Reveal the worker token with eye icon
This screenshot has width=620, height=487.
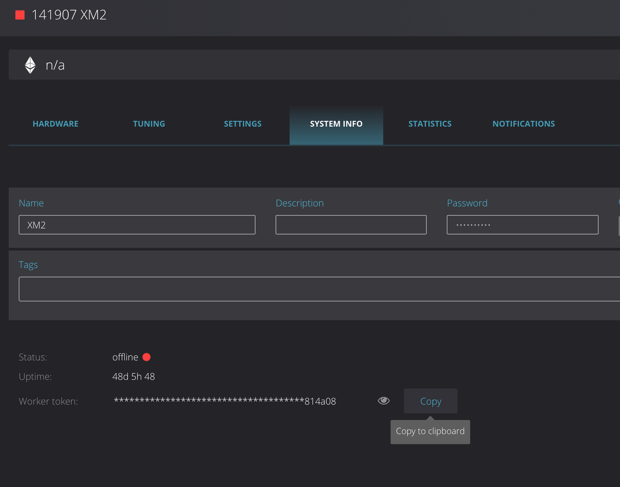point(383,401)
